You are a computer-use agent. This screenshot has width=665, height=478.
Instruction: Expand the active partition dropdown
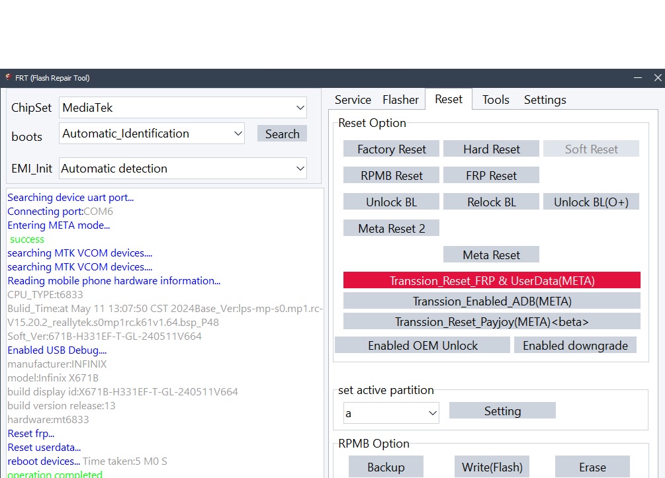[391, 413]
